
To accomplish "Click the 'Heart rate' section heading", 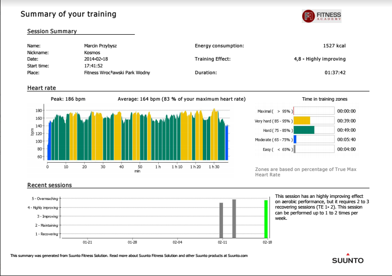I will pos(42,88).
